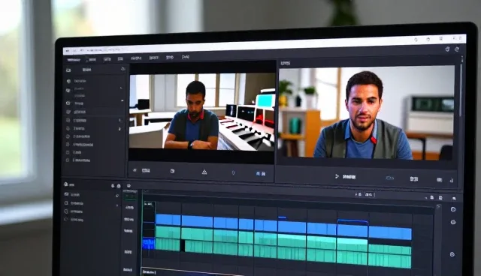Screen dimensions: 481x276
Task: Select the dark blue waveform clip at timeline start
Action: (x=149, y=244)
